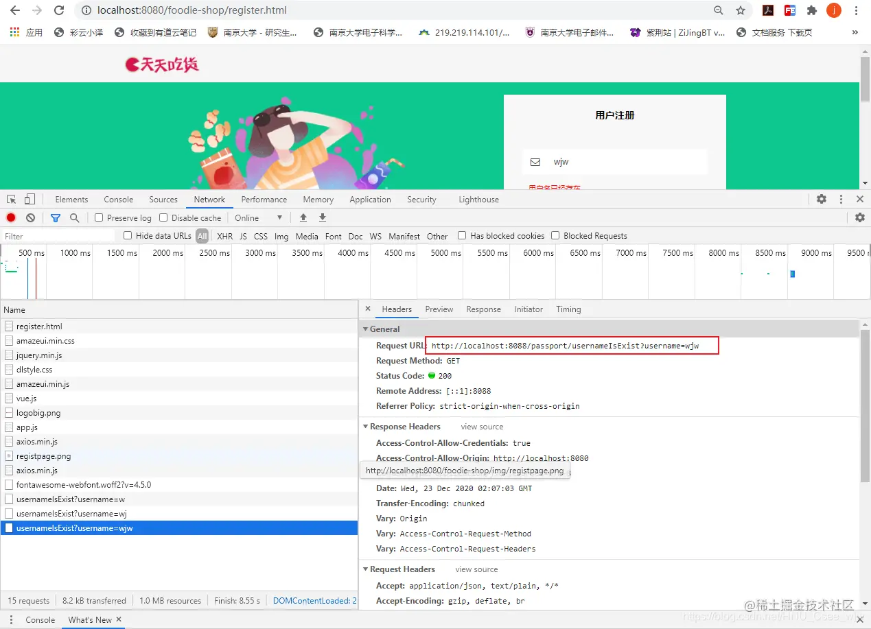Open the Online throttling dropdown

point(259,217)
